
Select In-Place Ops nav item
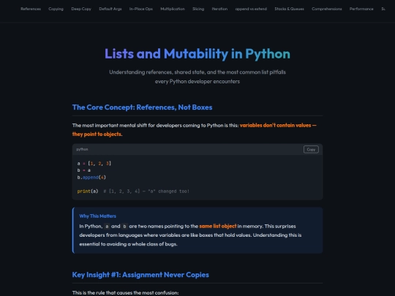click(x=141, y=9)
